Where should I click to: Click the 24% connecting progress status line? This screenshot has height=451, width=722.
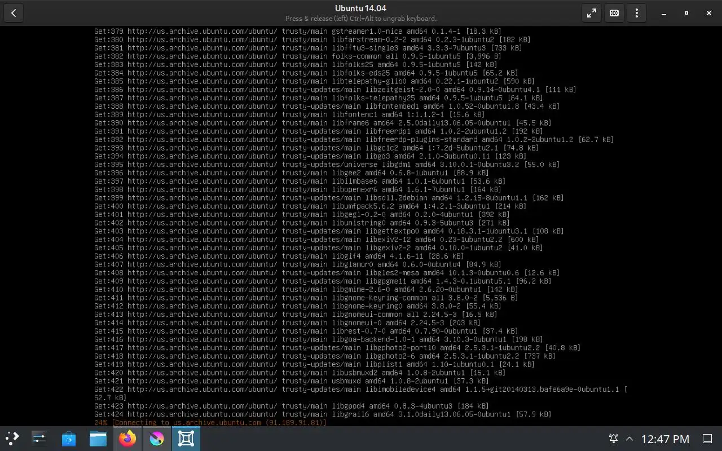210,422
